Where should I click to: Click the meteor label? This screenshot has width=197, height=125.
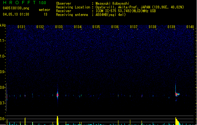44,10
